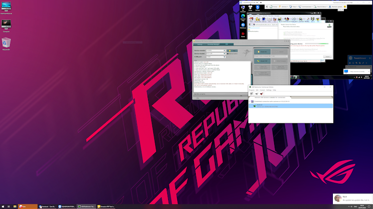The width and height of the screenshot is (373, 209).
Task: Open the Device vendor dropdown
Action: [216, 50]
